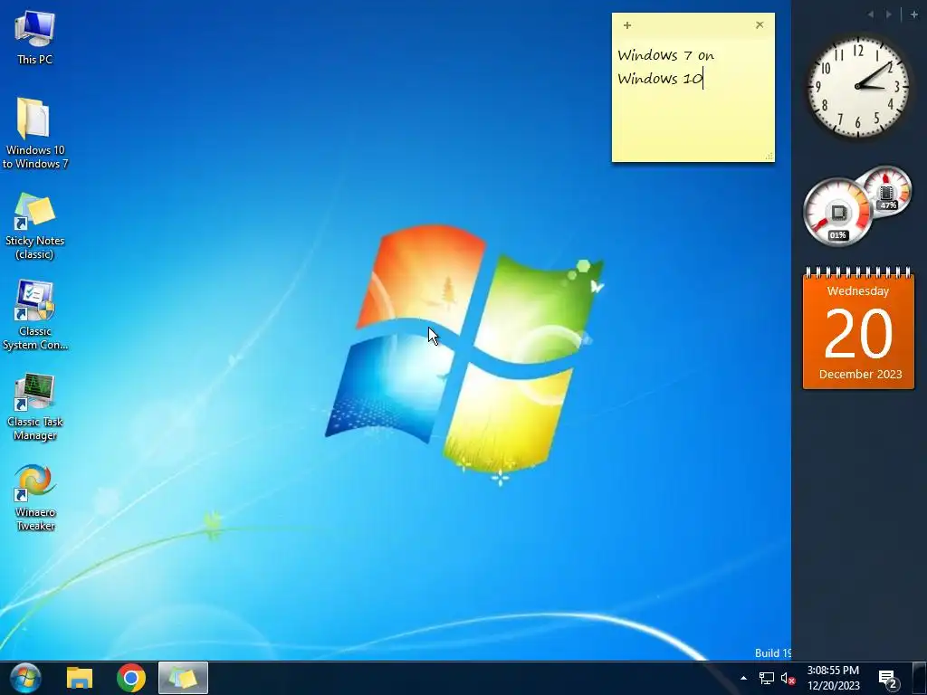Click the '01%' CPU reading

pyautogui.click(x=837, y=235)
